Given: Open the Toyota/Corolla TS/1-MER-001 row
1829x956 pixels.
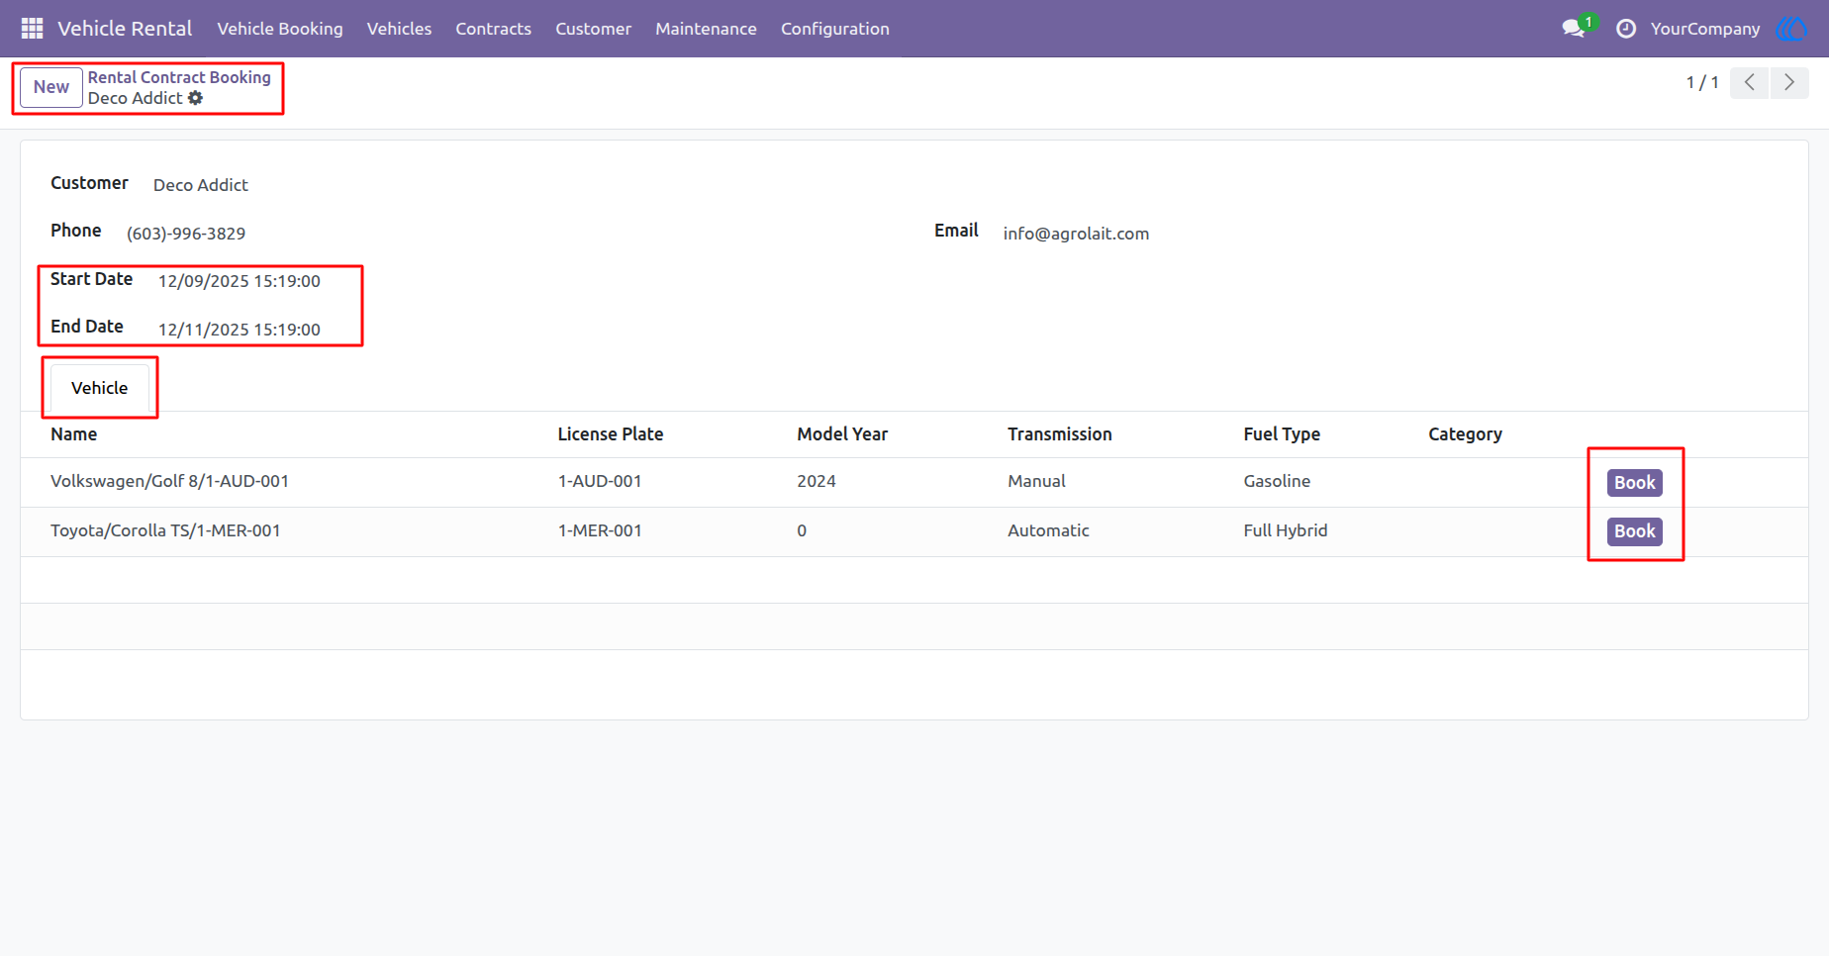Looking at the screenshot, I should (x=914, y=531).
